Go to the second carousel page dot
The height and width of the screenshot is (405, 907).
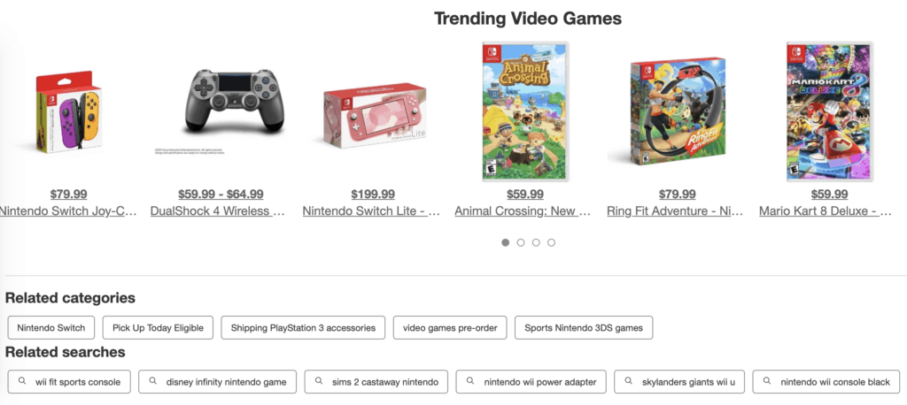521,242
